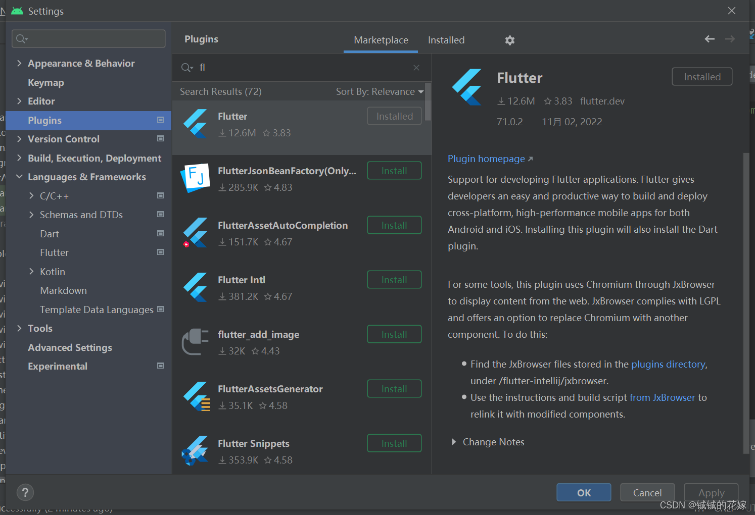Click Cancel to discard changes
The width and height of the screenshot is (755, 515).
click(647, 493)
